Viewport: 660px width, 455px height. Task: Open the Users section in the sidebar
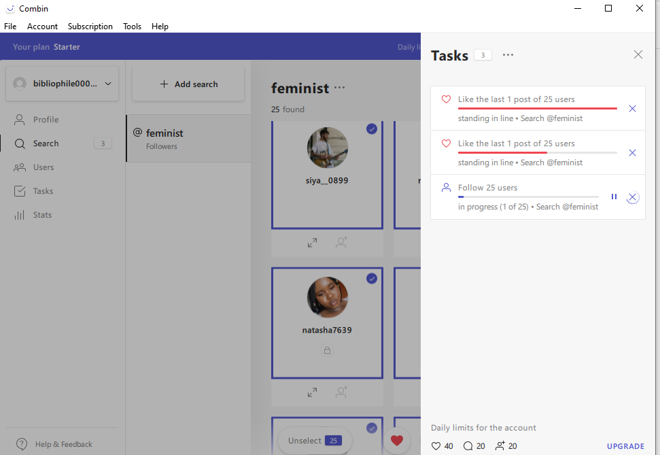[x=44, y=167]
